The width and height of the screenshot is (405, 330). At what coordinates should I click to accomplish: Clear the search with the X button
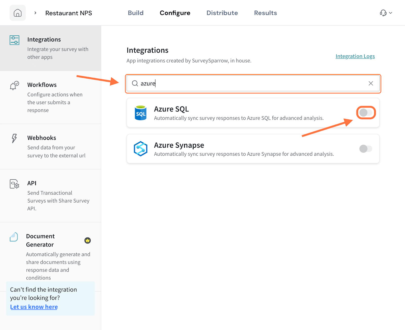(x=371, y=83)
